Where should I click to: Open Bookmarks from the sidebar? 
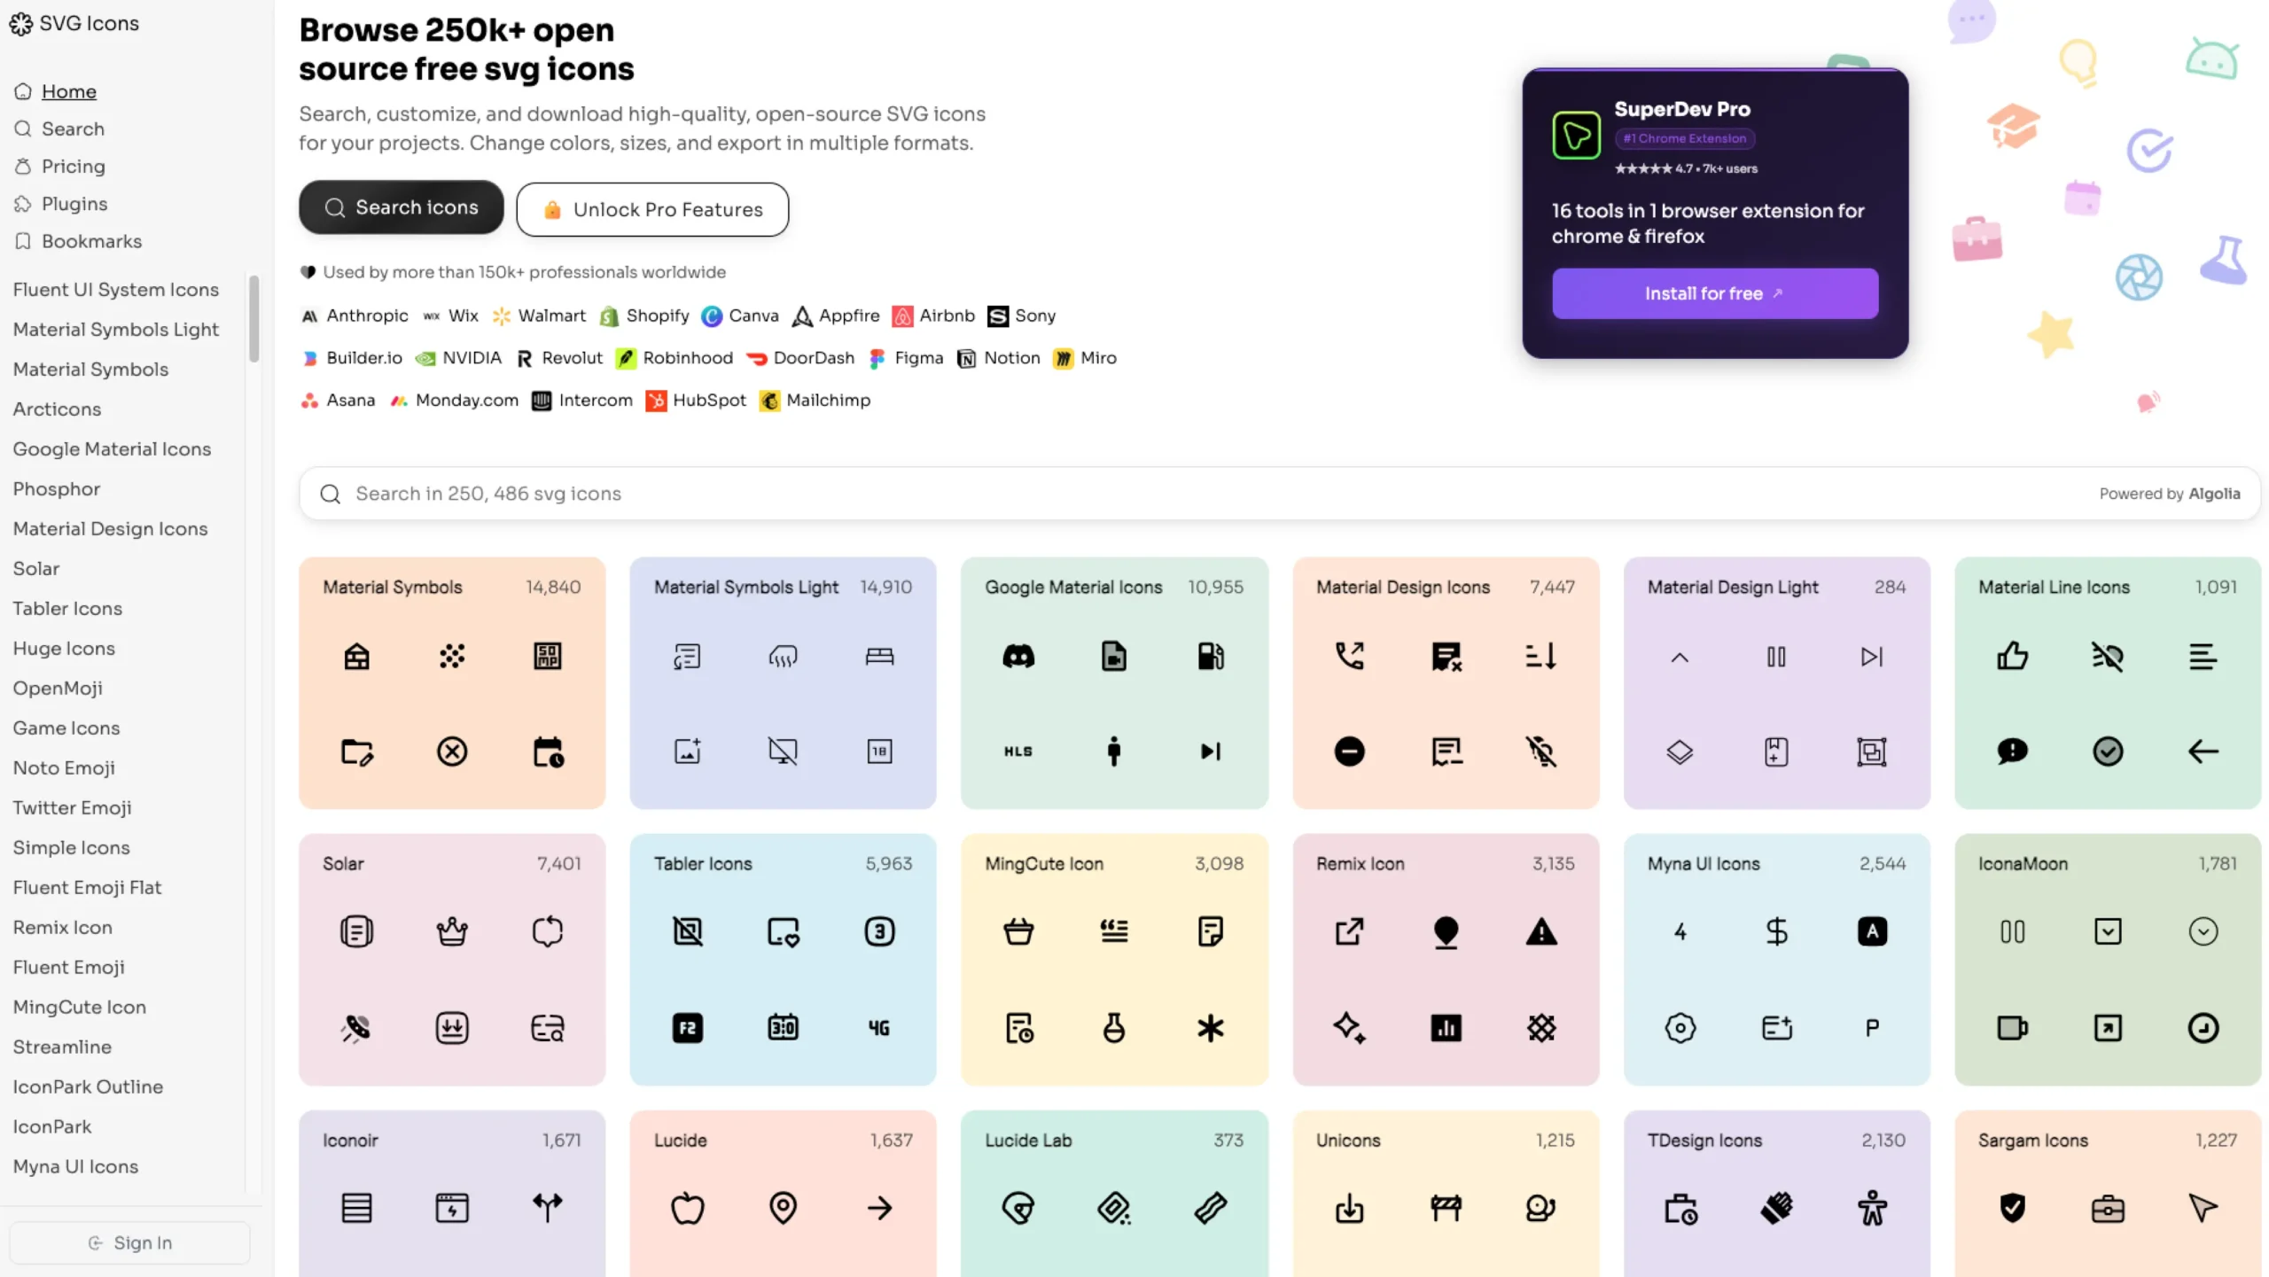(x=91, y=241)
